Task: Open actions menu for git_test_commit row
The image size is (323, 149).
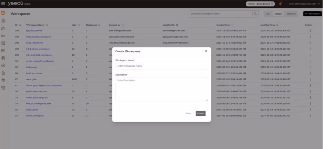Action: click(x=310, y=31)
